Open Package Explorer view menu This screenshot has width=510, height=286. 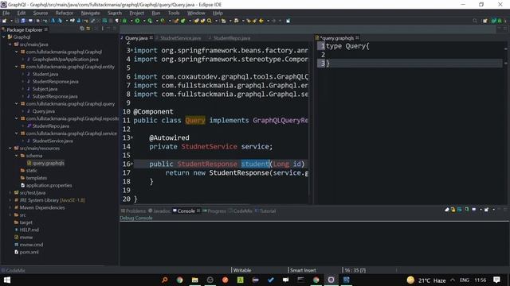click(x=103, y=29)
